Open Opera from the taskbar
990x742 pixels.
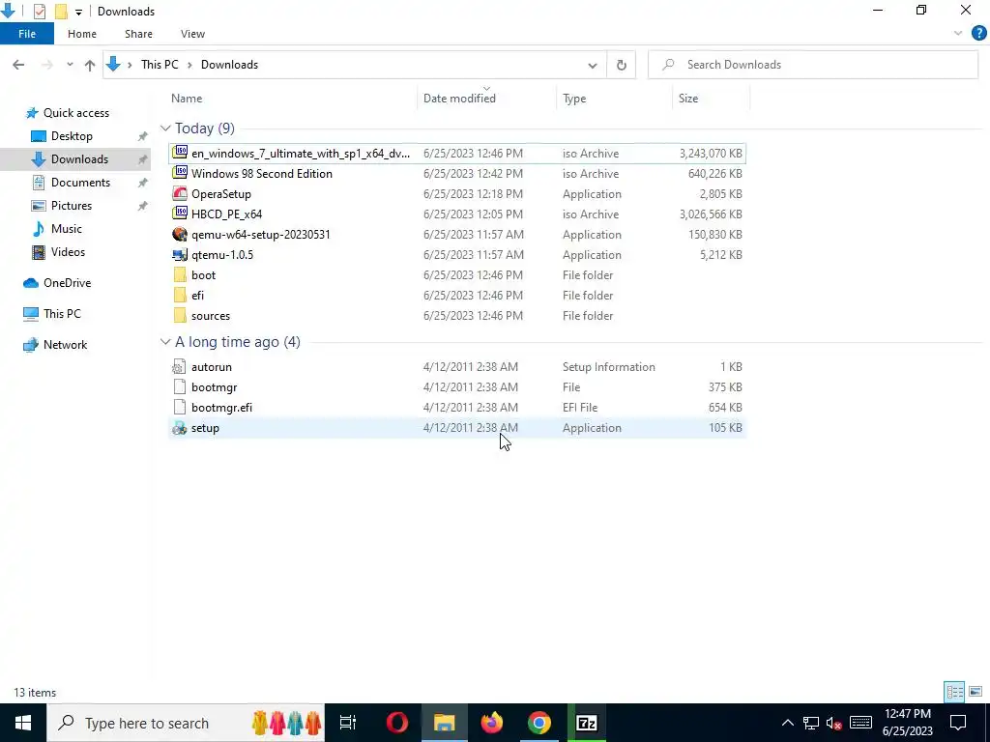[397, 723]
